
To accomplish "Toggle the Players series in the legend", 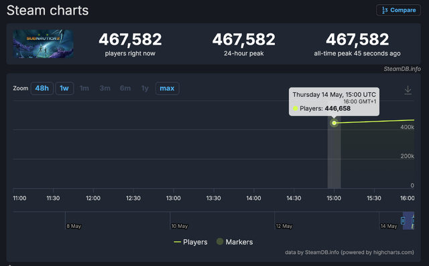I will (x=190, y=242).
